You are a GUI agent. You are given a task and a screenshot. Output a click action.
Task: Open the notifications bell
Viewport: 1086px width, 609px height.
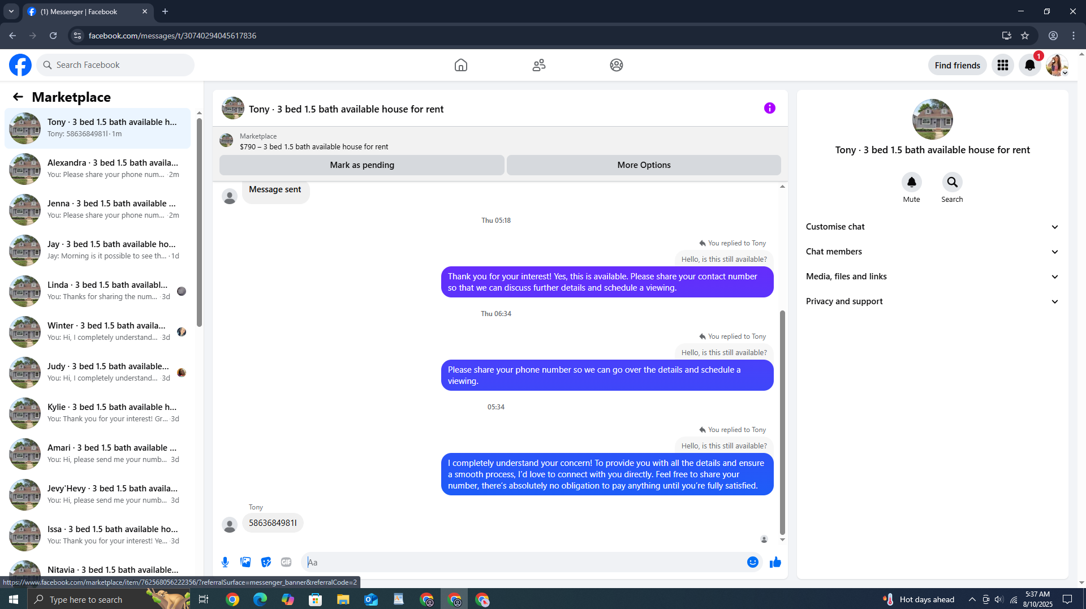click(1030, 65)
